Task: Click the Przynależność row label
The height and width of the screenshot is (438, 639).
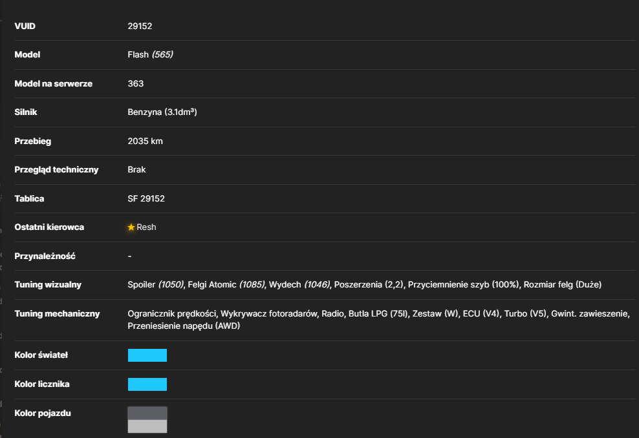Action: click(x=45, y=256)
